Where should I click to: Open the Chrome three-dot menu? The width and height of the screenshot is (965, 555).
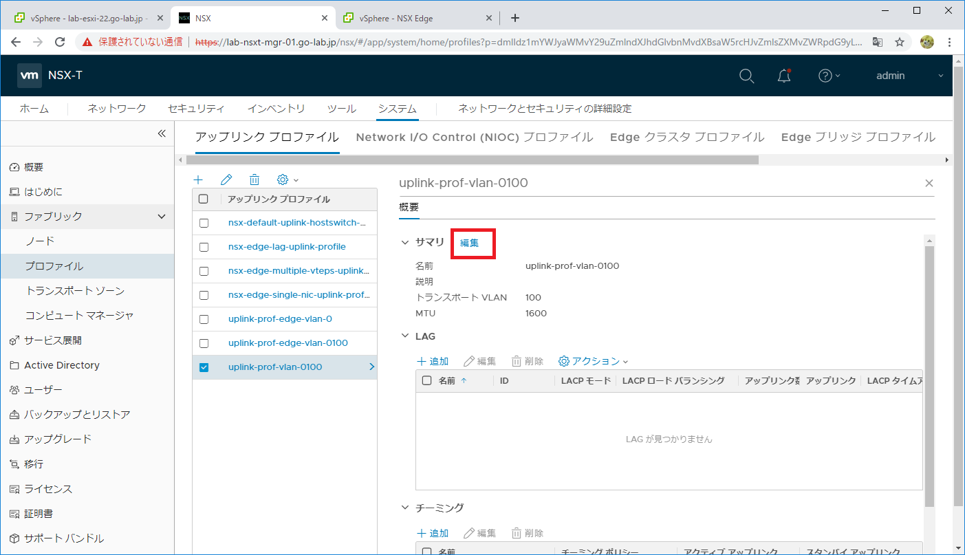(950, 42)
